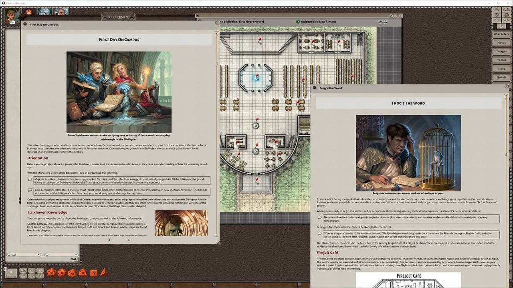Toggle the map lock padlock icon
Image resolution: width=513 pixels, height=288 pixels.
[386, 22]
